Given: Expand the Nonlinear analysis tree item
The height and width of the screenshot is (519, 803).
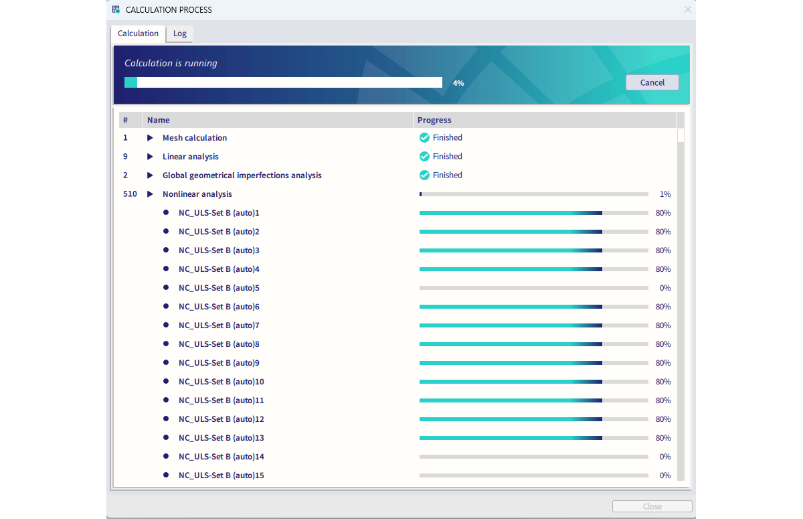Looking at the screenshot, I should [149, 194].
